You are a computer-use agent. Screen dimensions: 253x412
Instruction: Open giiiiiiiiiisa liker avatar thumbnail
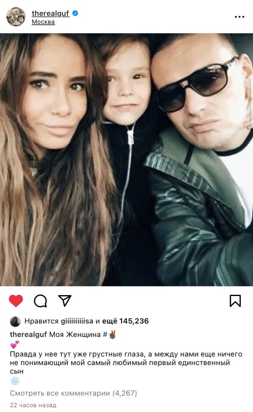(15, 321)
